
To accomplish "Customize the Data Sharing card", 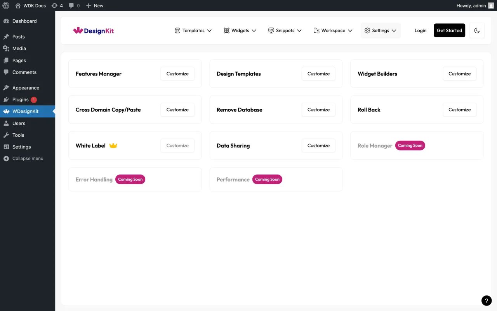I will [318, 145].
